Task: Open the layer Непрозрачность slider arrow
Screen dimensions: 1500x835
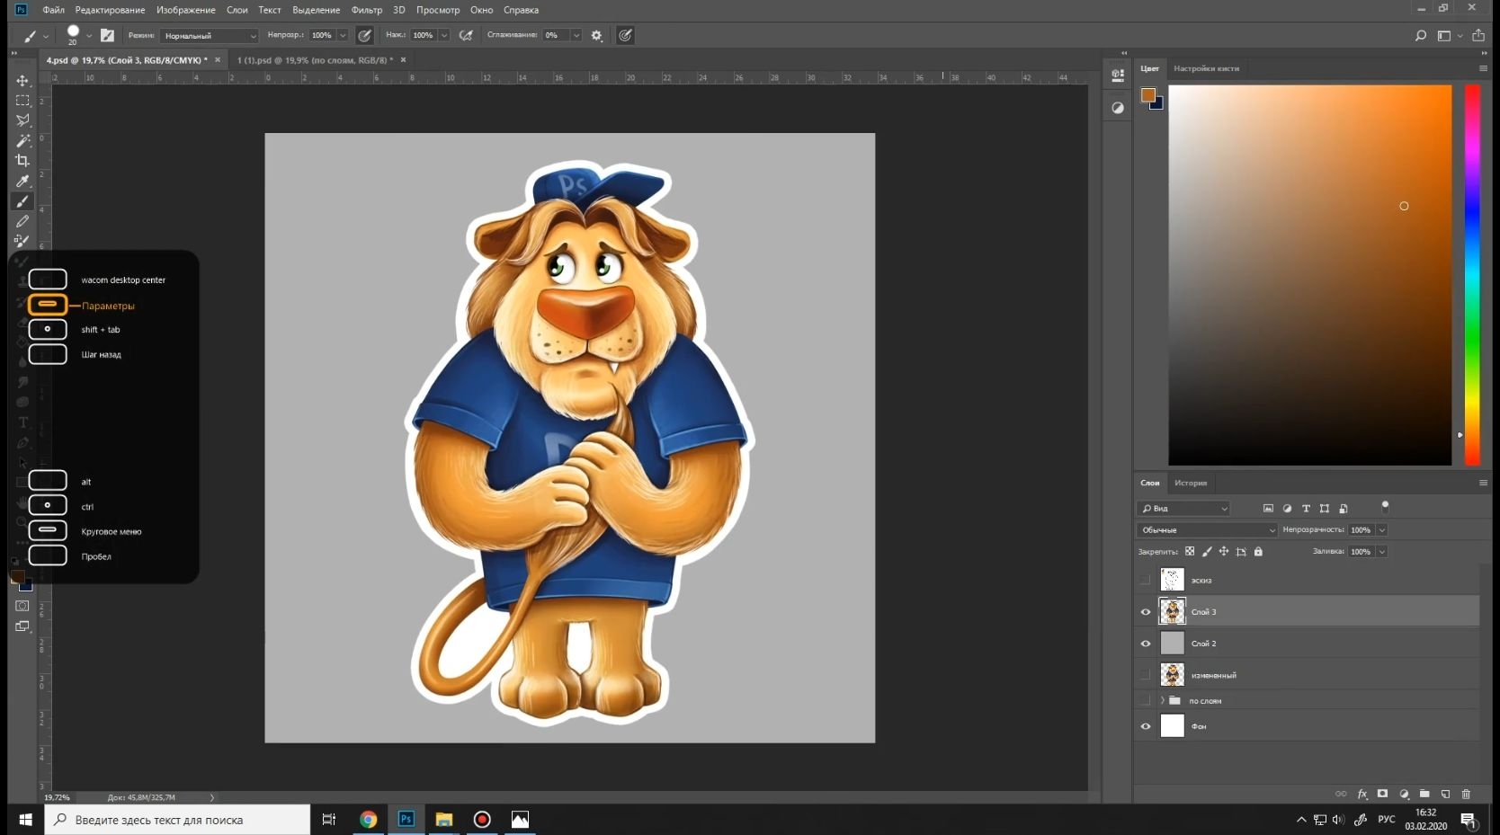Action: click(1382, 530)
